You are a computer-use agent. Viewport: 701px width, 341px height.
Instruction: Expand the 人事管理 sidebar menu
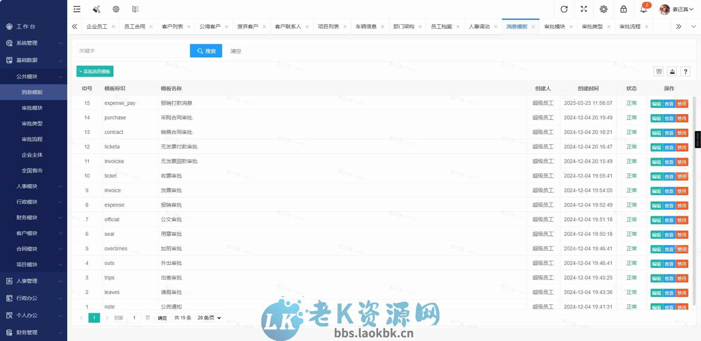(x=34, y=281)
